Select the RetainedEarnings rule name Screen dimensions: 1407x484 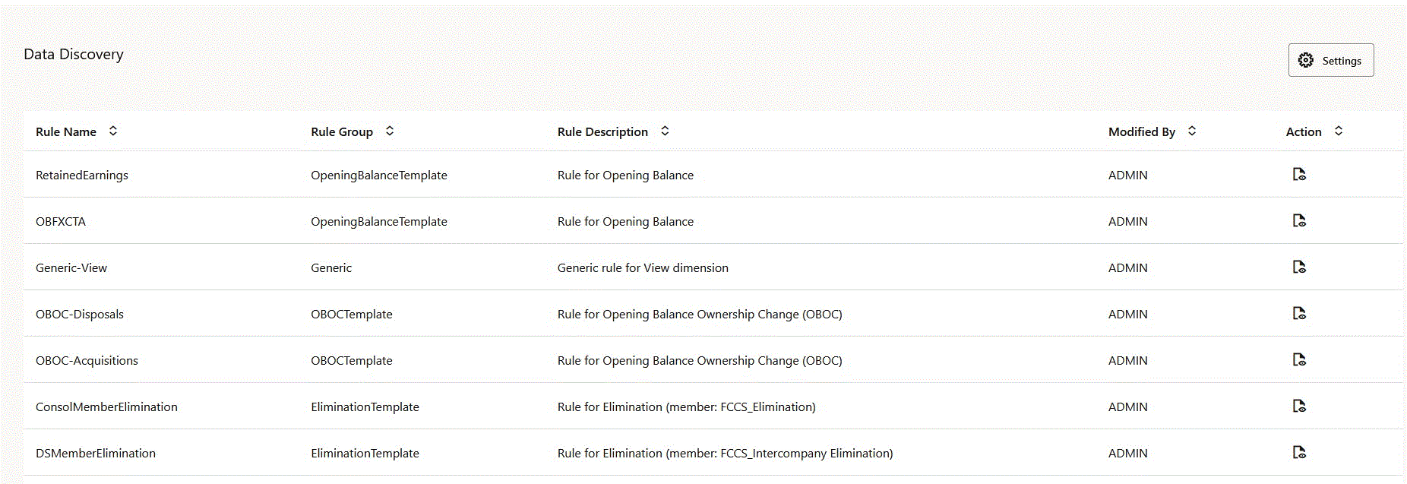pyautogui.click(x=82, y=176)
